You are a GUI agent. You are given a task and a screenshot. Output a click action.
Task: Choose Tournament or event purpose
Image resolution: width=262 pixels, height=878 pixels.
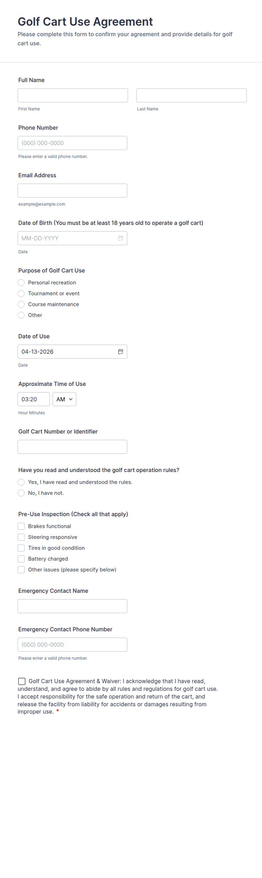click(21, 293)
